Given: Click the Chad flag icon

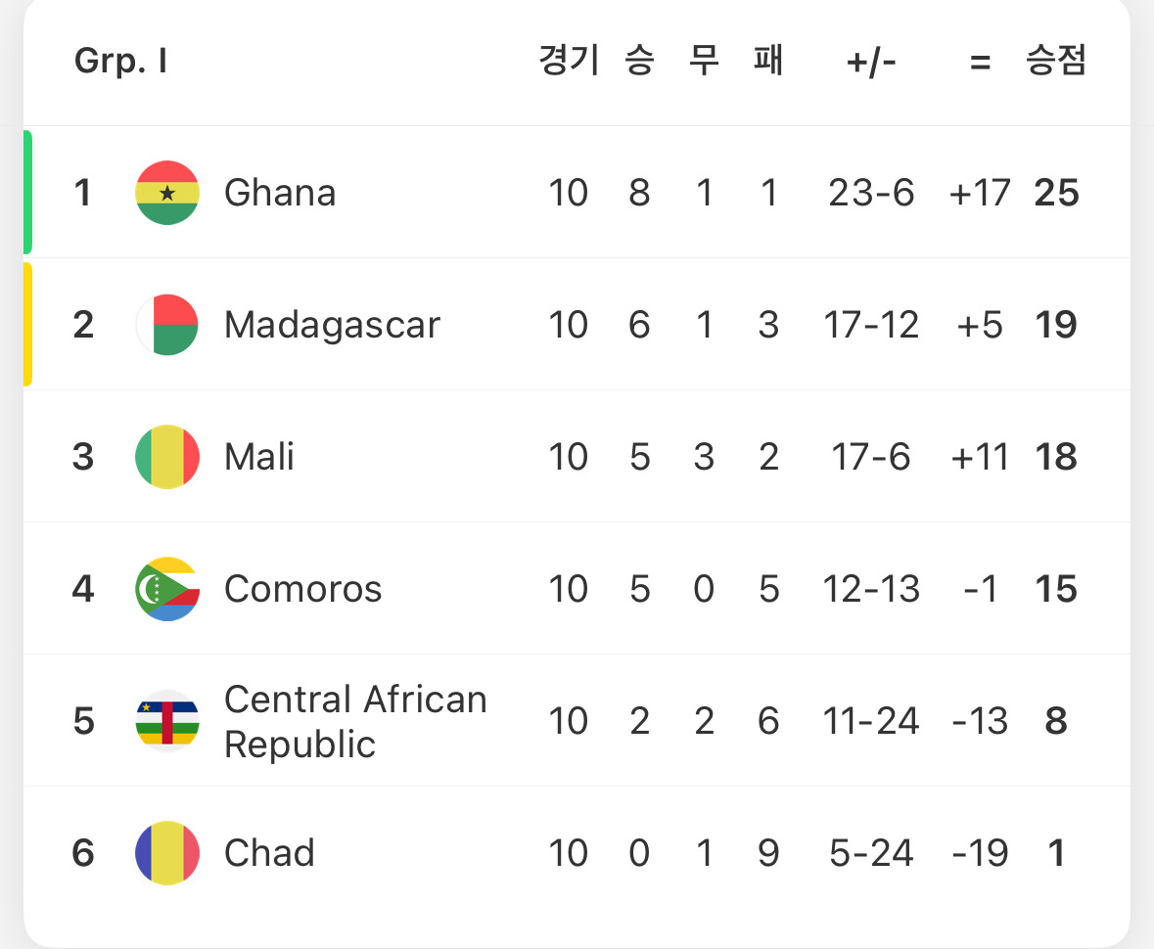Looking at the screenshot, I should tap(167, 853).
